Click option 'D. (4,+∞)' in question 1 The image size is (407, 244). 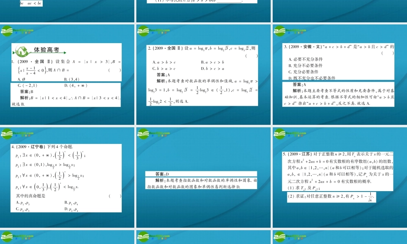(x=76, y=85)
